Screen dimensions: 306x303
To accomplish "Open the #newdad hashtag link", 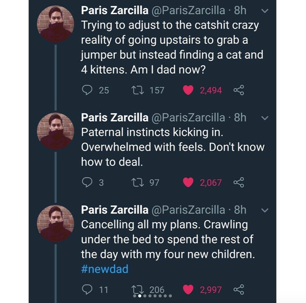I will click(105, 269).
